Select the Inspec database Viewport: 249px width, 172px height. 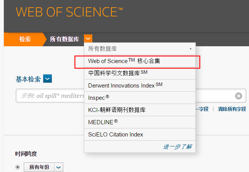99,98
